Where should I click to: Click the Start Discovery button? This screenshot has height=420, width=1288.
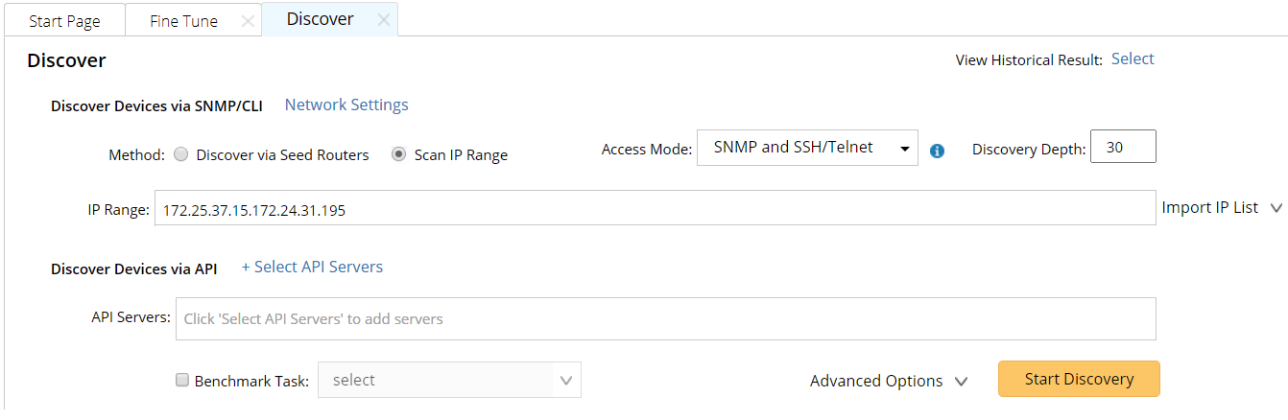coord(1079,379)
